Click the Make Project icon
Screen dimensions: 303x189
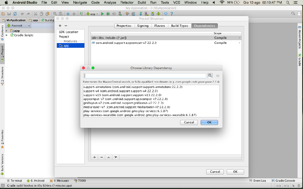81,14
